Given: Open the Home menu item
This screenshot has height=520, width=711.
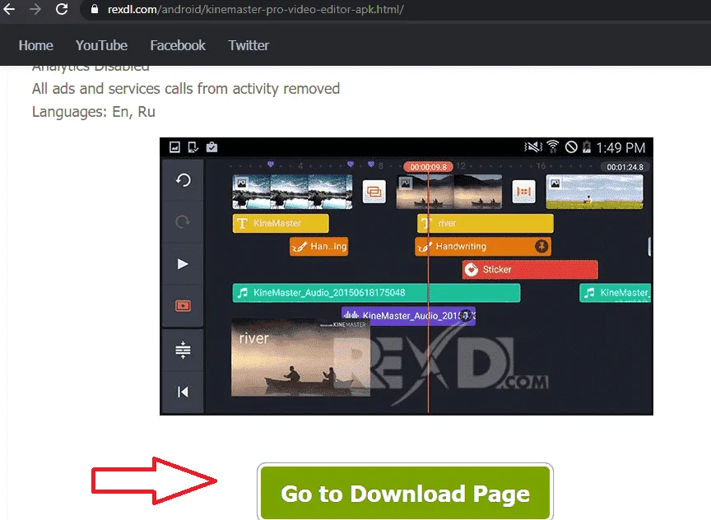Looking at the screenshot, I should tap(36, 45).
